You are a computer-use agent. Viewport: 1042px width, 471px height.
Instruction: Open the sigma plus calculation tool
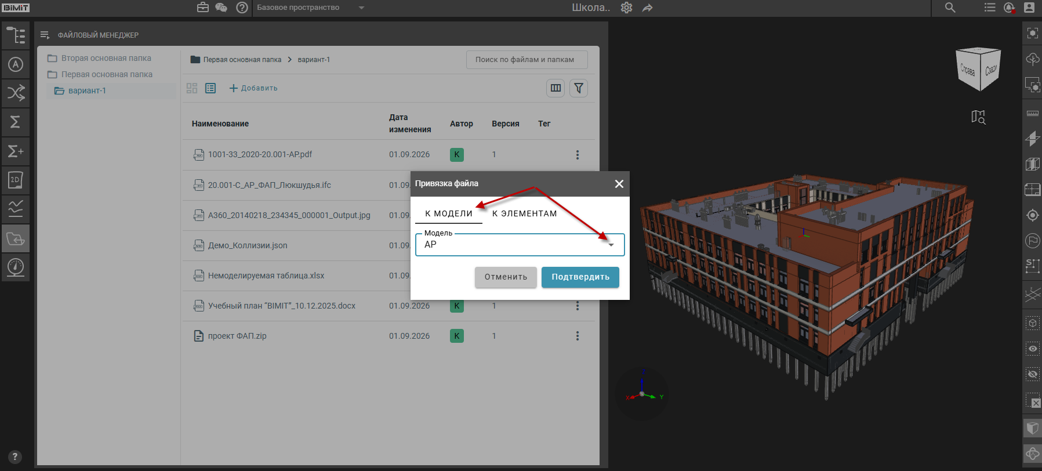pyautogui.click(x=16, y=151)
